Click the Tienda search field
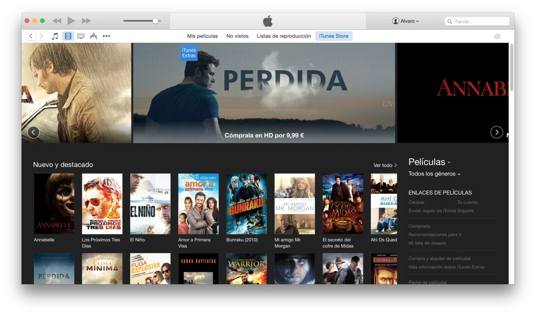The image size is (536, 315). coord(477,21)
